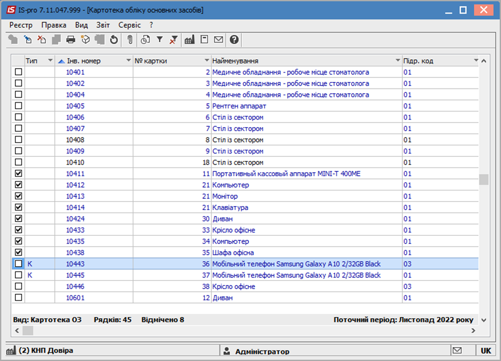The image size is (501, 361).
Task: Uncheck the Клавіатура row checkbox
Action: tap(18, 208)
